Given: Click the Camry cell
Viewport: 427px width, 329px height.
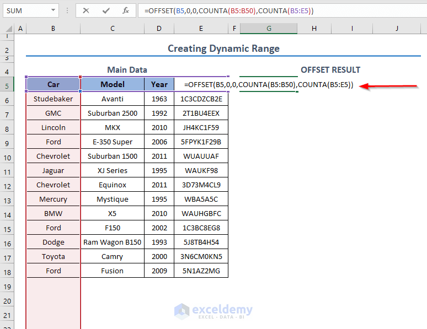Looking at the screenshot, I should click(113, 256).
